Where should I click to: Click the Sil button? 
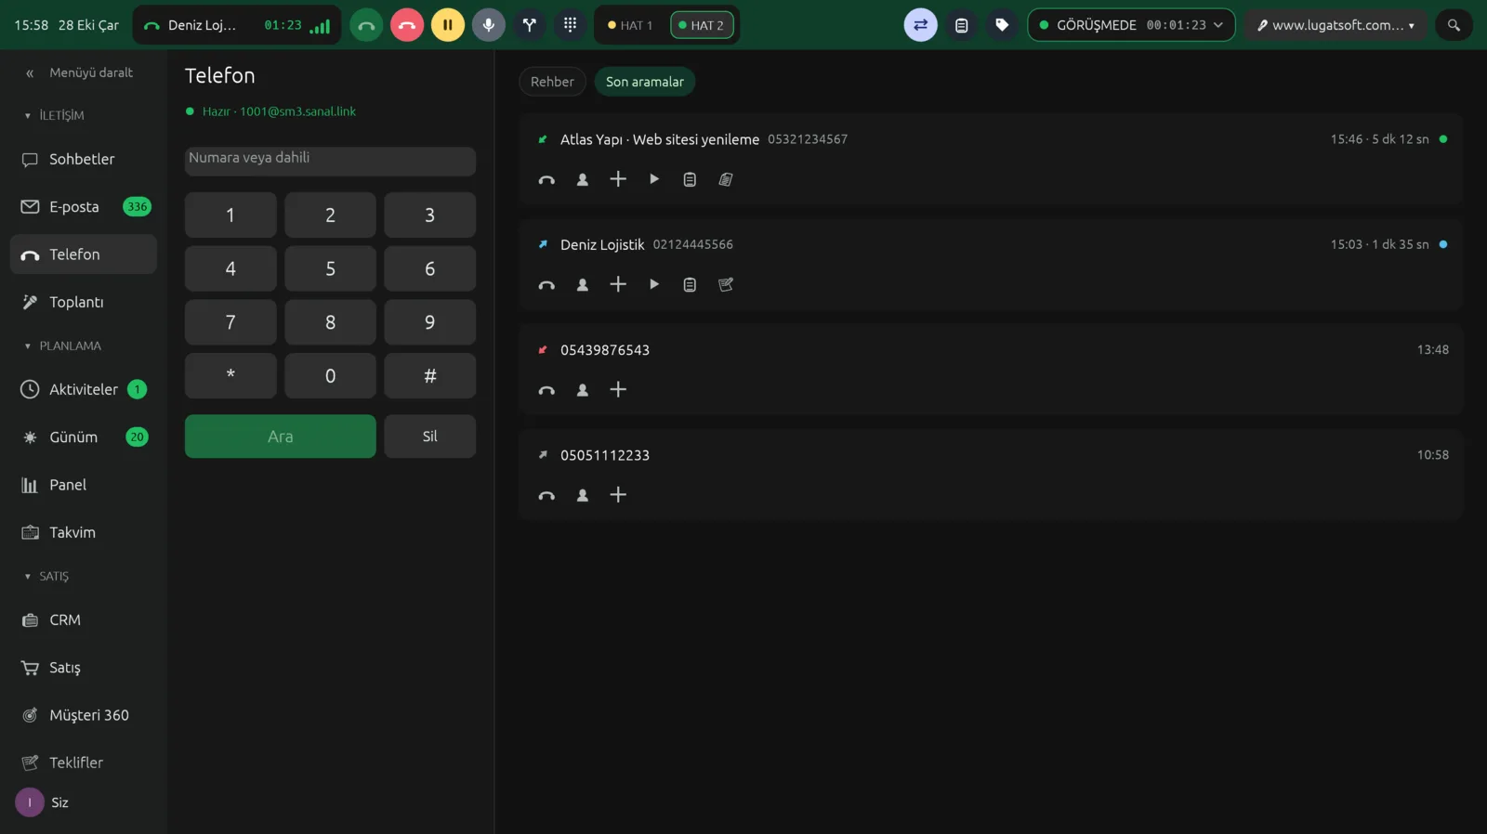(429, 437)
